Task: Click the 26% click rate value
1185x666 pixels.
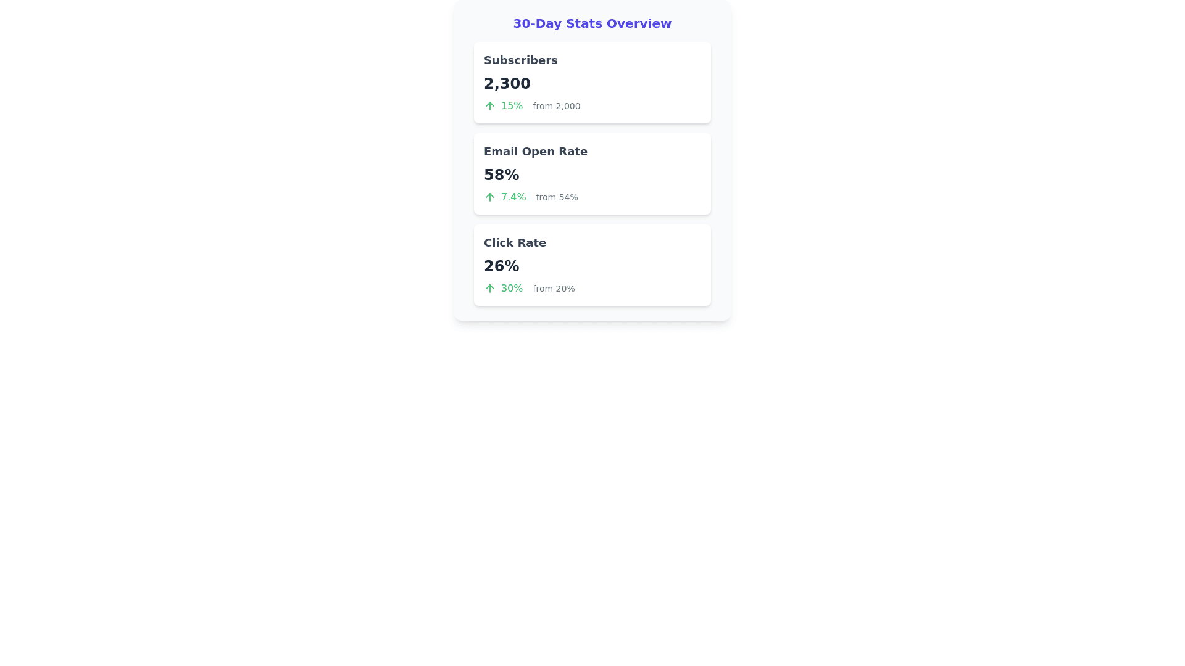Action: click(501, 266)
